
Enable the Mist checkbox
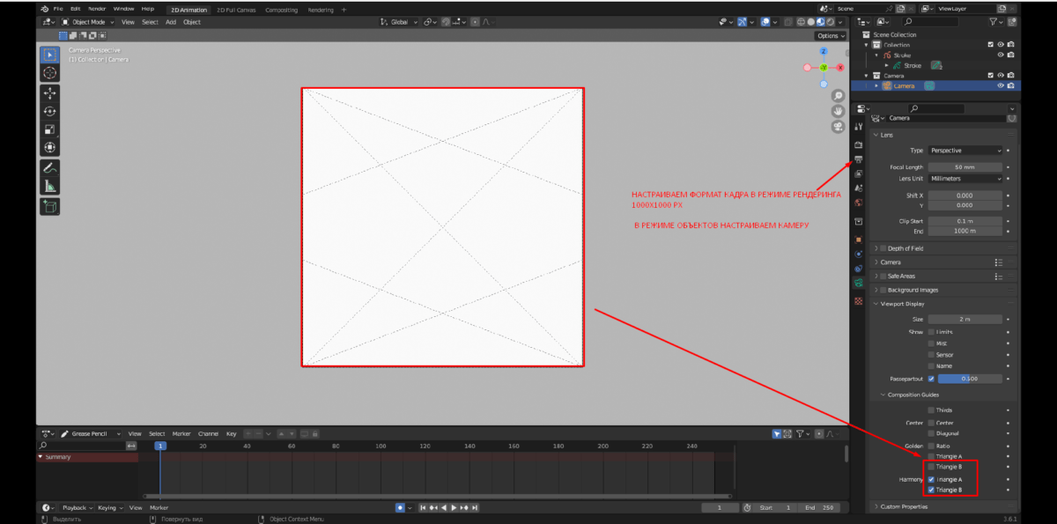click(x=931, y=343)
